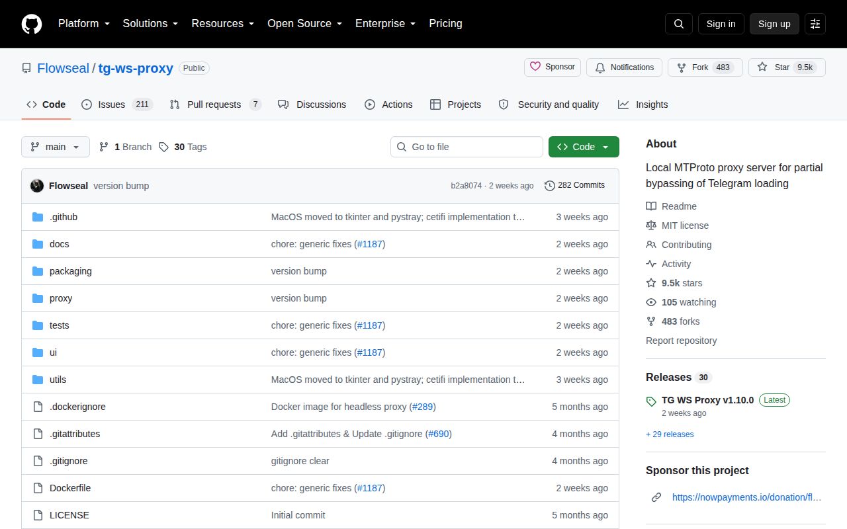847x529 pixels.
Task: View the 105 watching link
Action: [681, 302]
